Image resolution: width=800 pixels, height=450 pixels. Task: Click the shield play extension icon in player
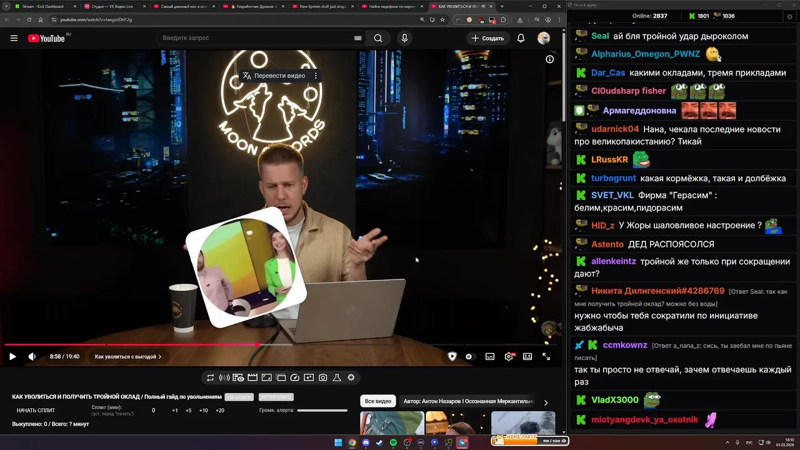[452, 356]
